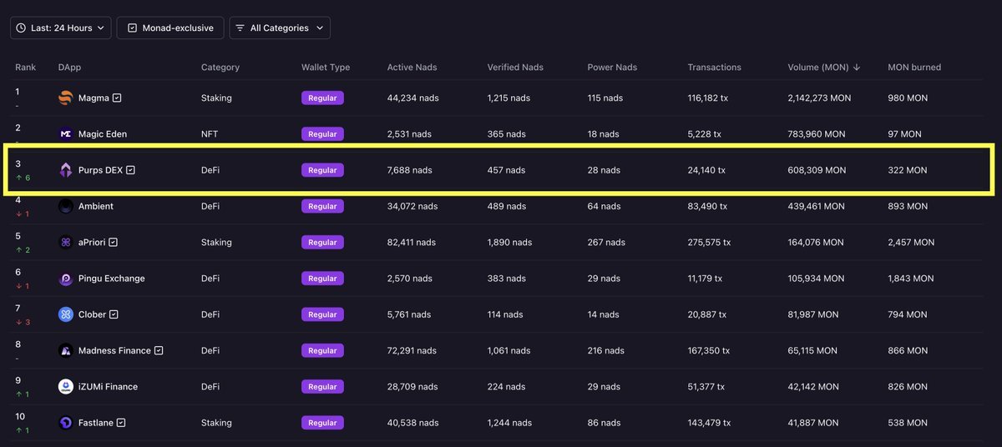Click the verified badge next to Purps DEX

pyautogui.click(x=130, y=170)
